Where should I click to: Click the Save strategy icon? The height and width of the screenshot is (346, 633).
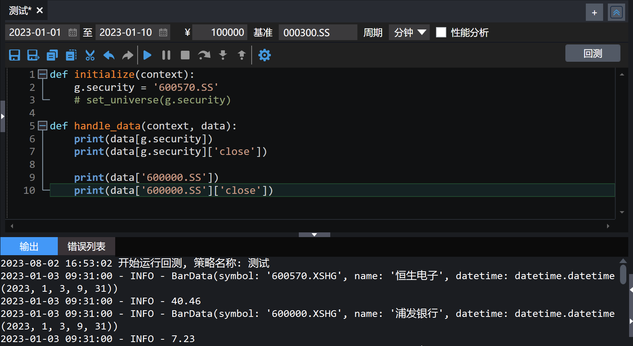(x=15, y=55)
